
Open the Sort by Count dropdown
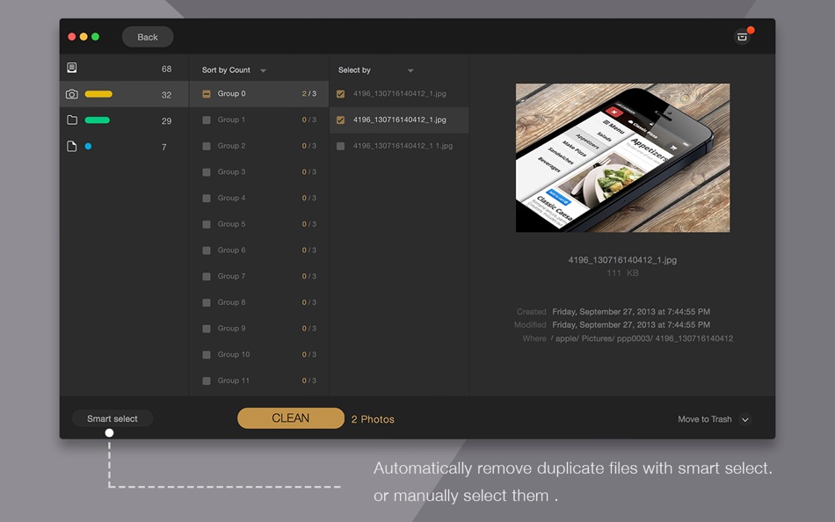(x=233, y=69)
